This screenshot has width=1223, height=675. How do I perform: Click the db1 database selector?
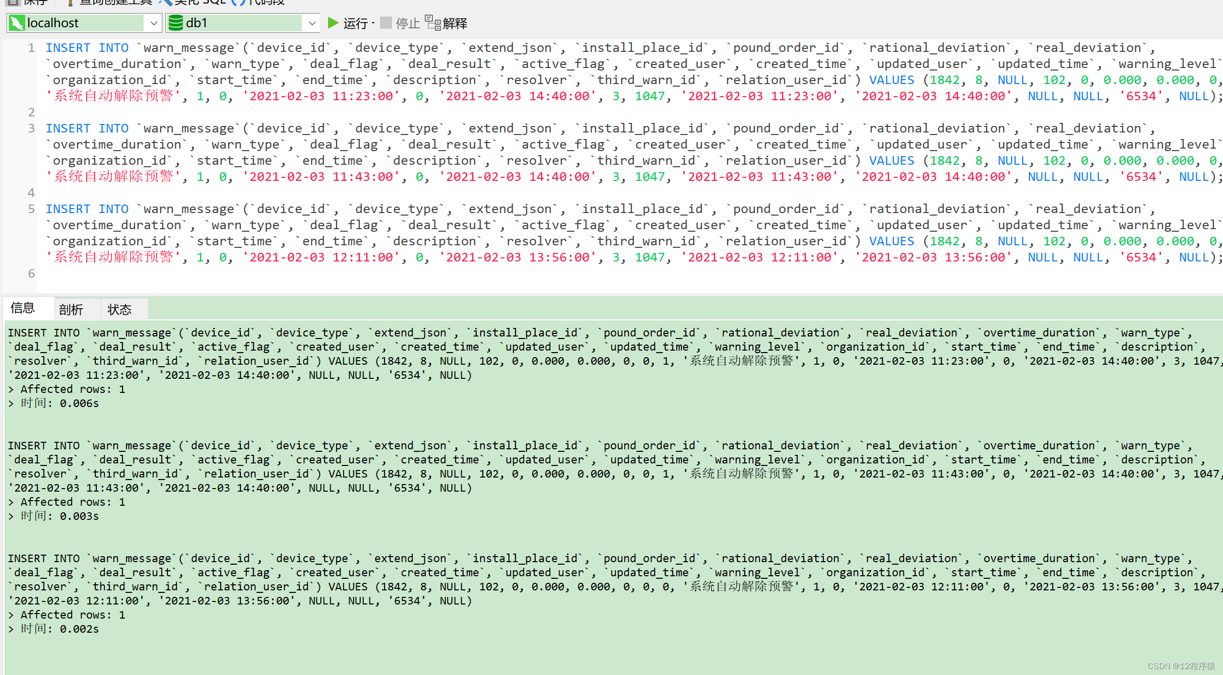point(241,23)
